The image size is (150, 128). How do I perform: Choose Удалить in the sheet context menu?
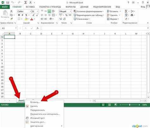tap(44, 106)
